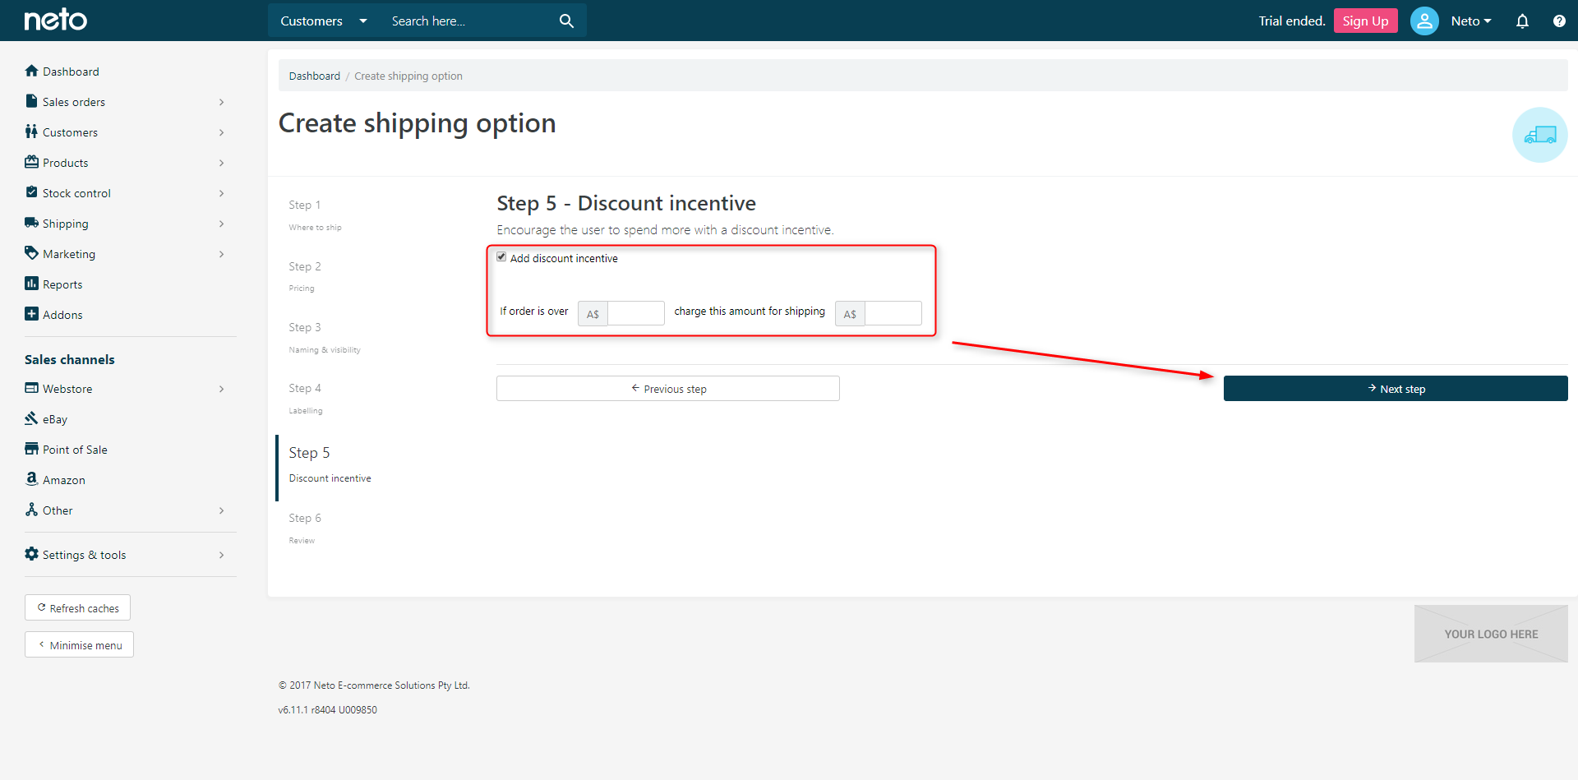This screenshot has width=1578, height=780.
Task: Open the Amazon sales channel label
Action: click(64, 480)
